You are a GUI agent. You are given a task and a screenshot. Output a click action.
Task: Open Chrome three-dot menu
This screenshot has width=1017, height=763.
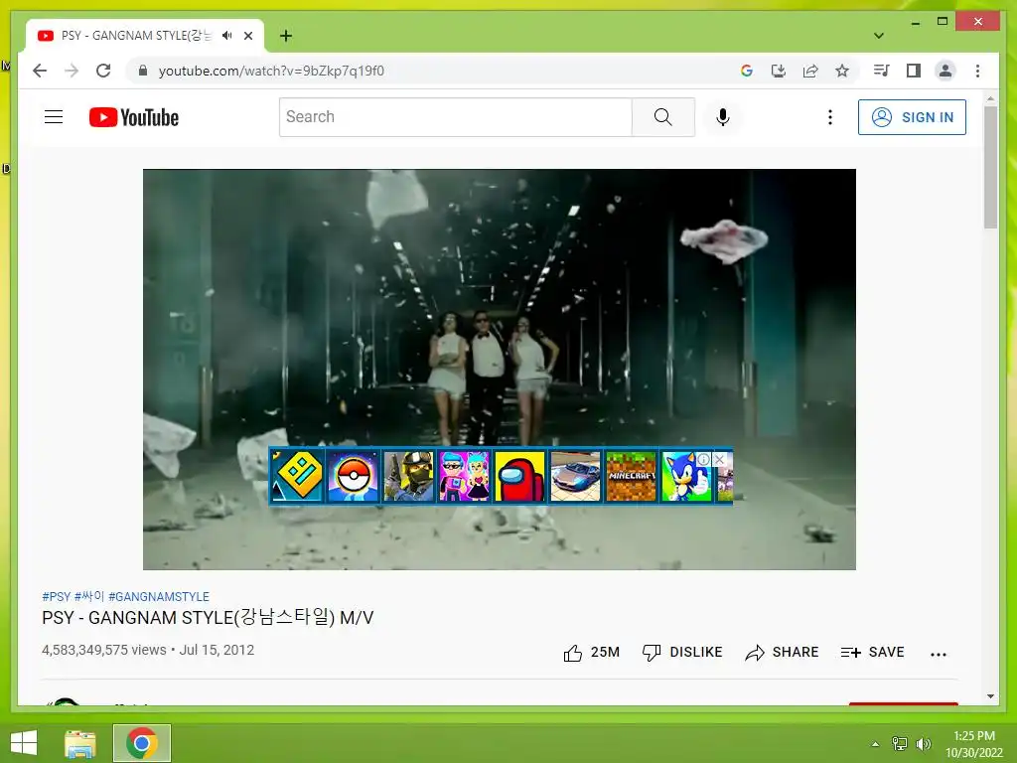pos(977,71)
